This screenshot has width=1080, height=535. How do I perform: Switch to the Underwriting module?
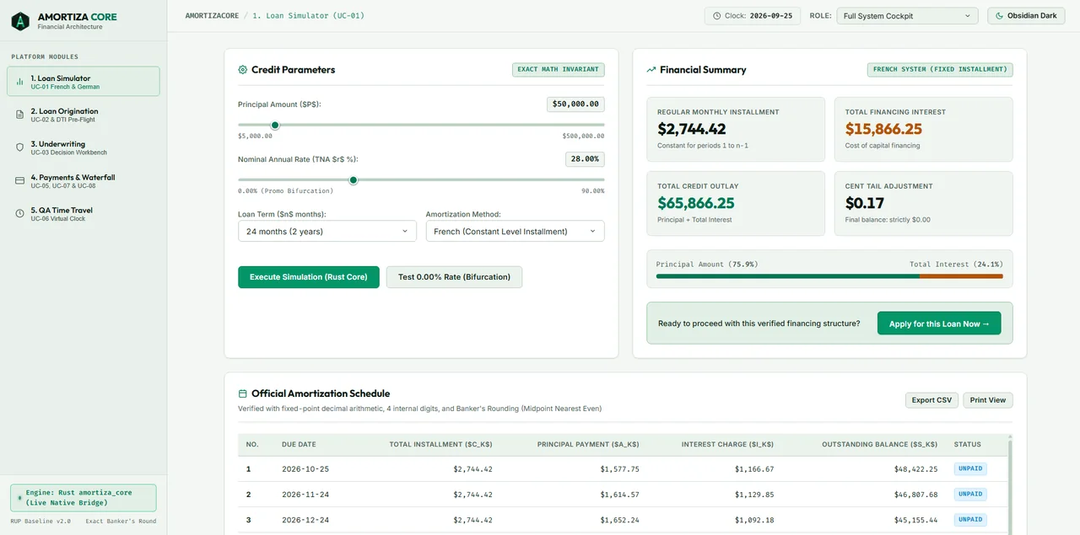[x=84, y=147]
